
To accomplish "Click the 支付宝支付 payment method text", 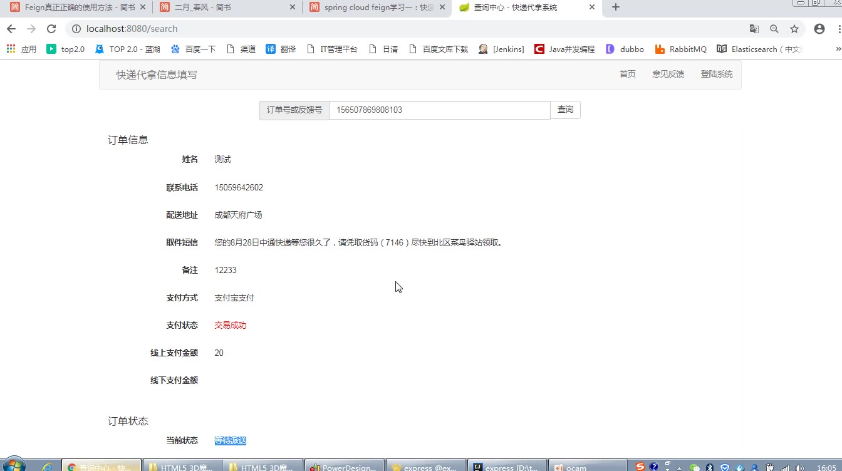I will point(234,298).
